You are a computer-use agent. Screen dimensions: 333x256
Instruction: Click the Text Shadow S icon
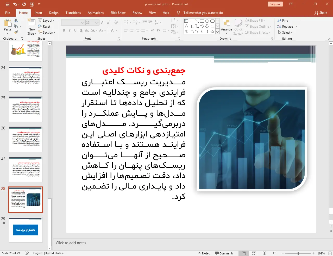coord(81,30)
